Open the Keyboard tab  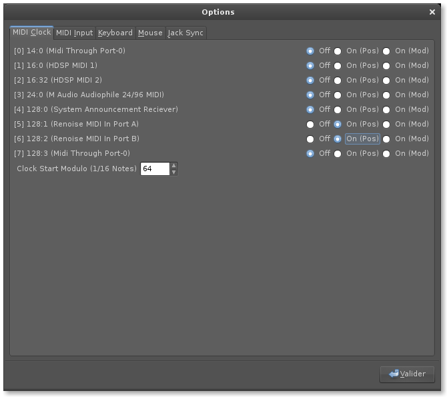[115, 33]
